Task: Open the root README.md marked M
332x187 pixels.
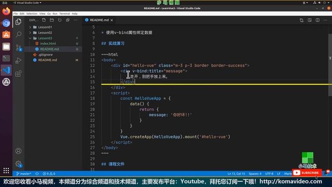Action: coord(47,60)
